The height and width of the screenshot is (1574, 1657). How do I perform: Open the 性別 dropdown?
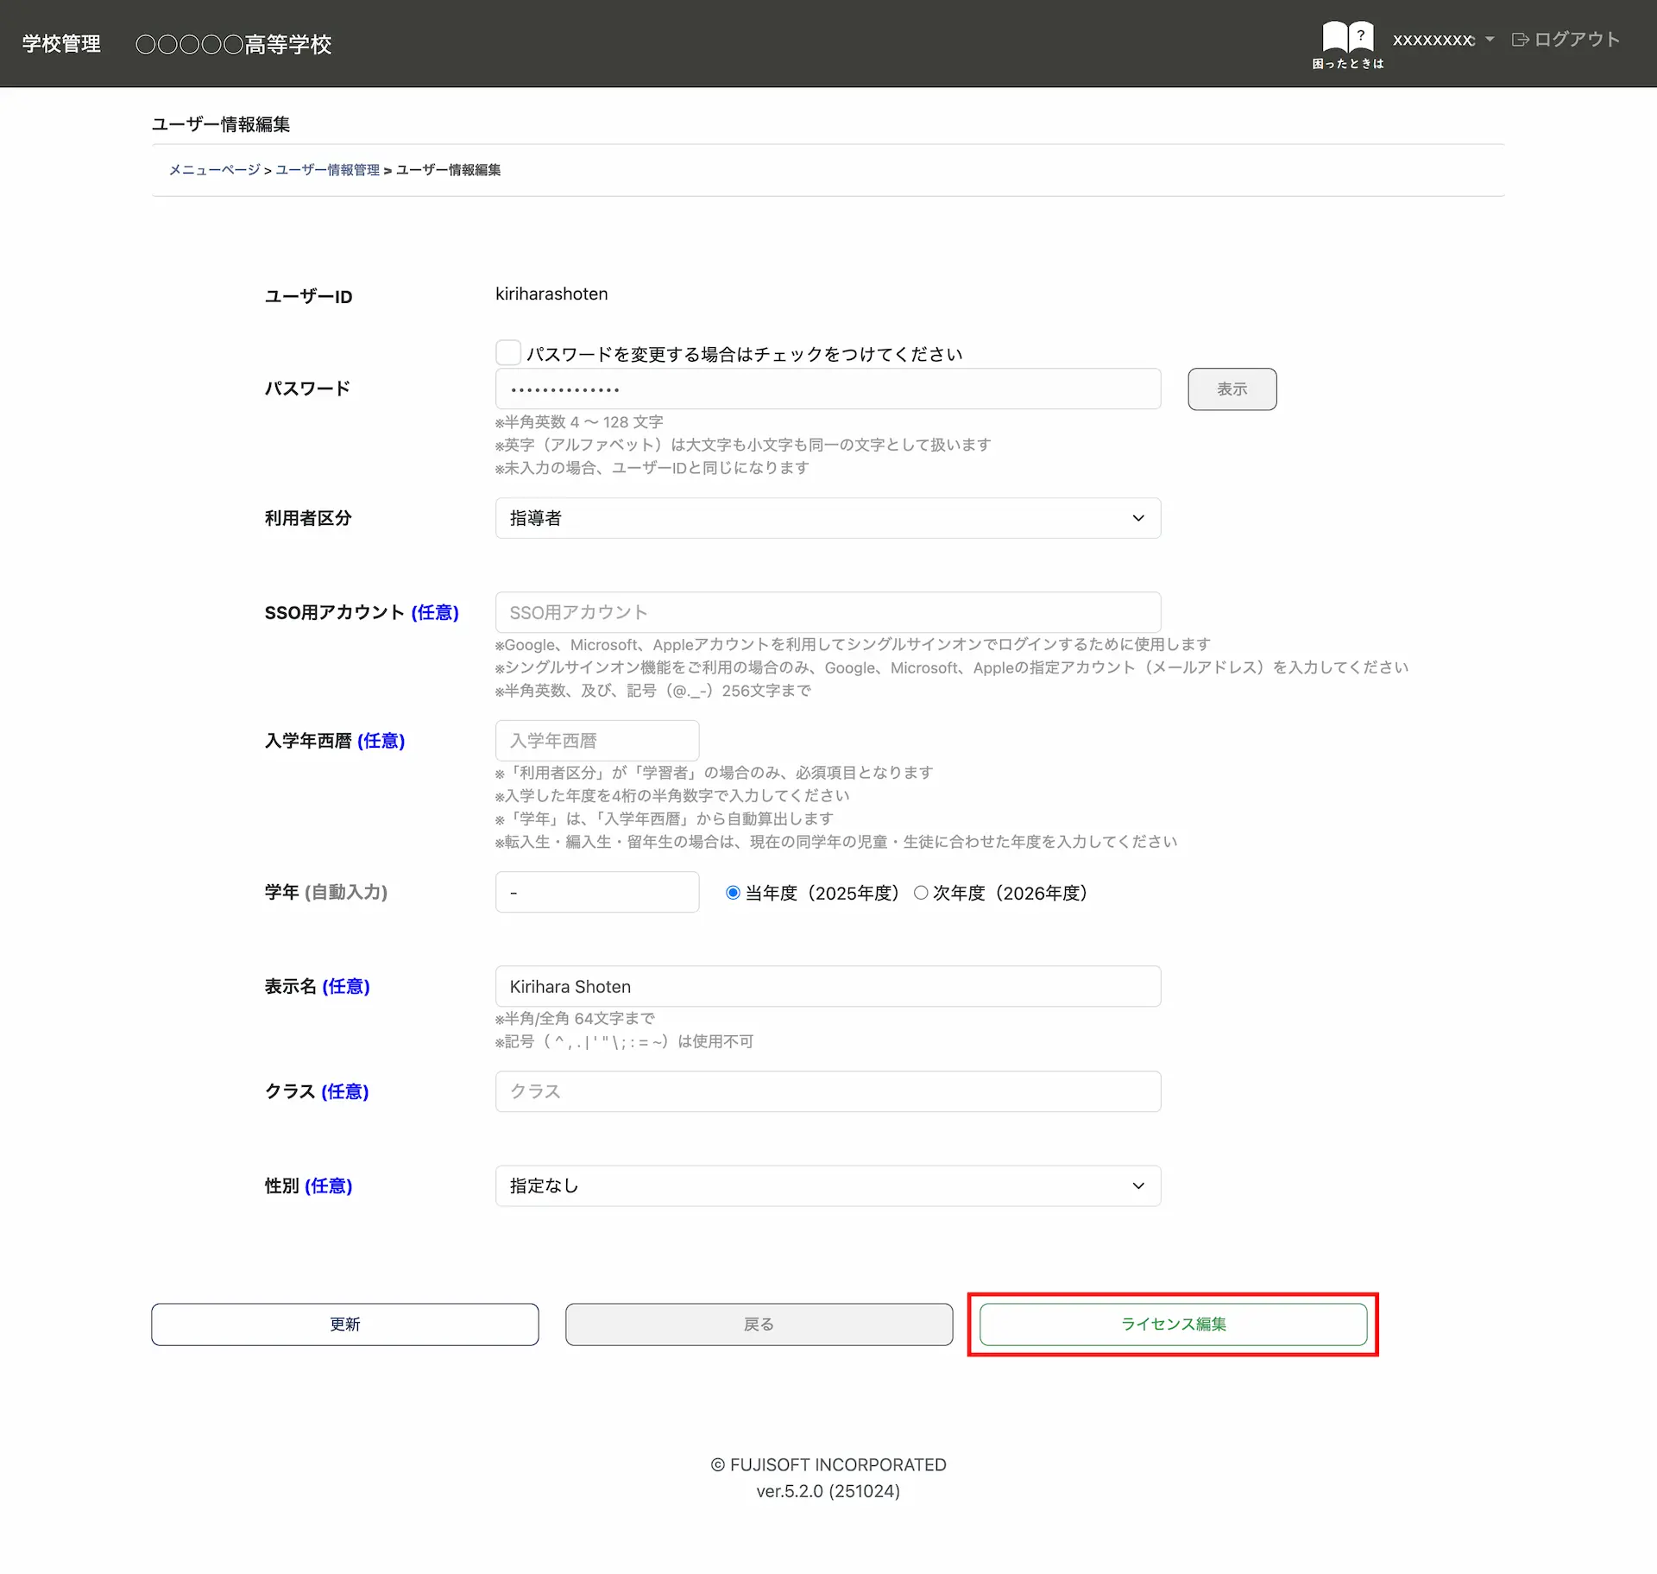point(828,1186)
